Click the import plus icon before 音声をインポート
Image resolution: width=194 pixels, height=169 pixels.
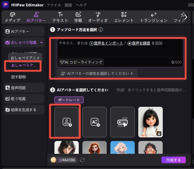92,44
